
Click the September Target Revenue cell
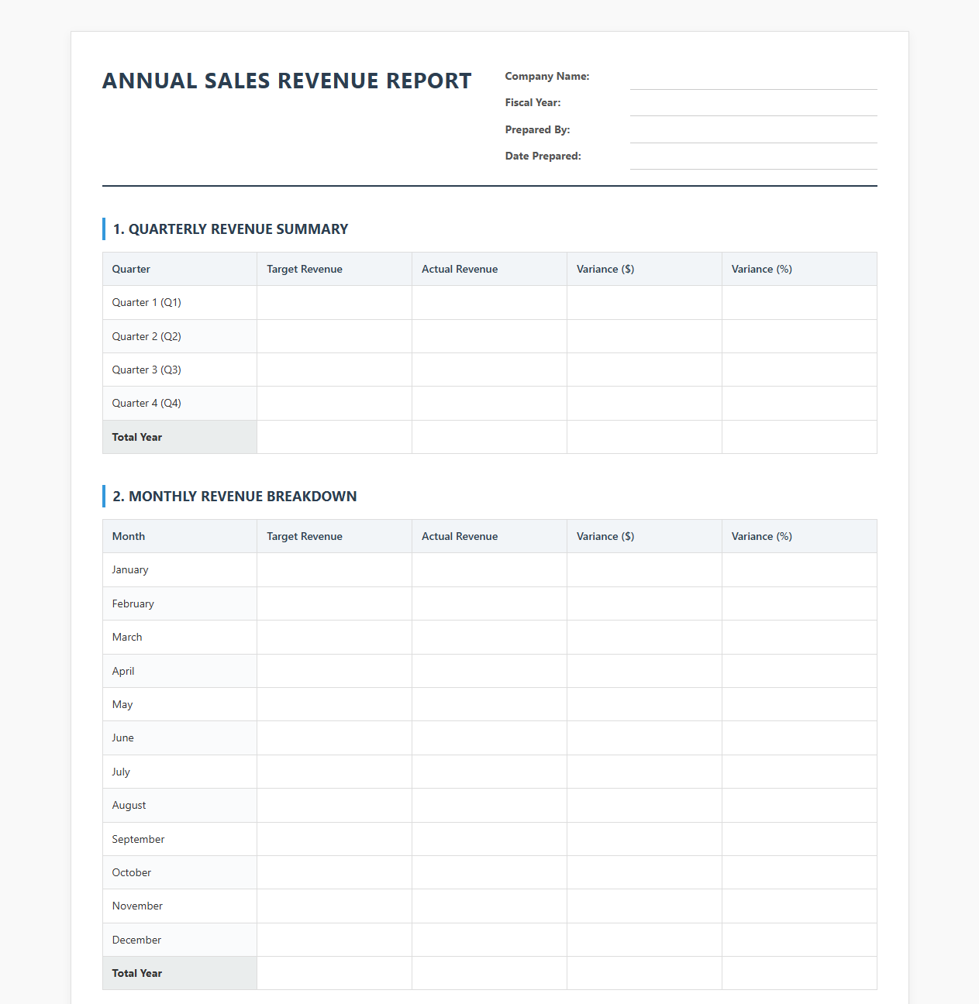(x=335, y=839)
